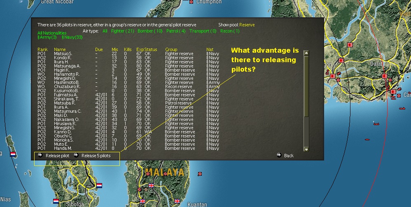The image size is (411, 207).
Task: Filter air type to Recon (1)
Action: point(230,31)
